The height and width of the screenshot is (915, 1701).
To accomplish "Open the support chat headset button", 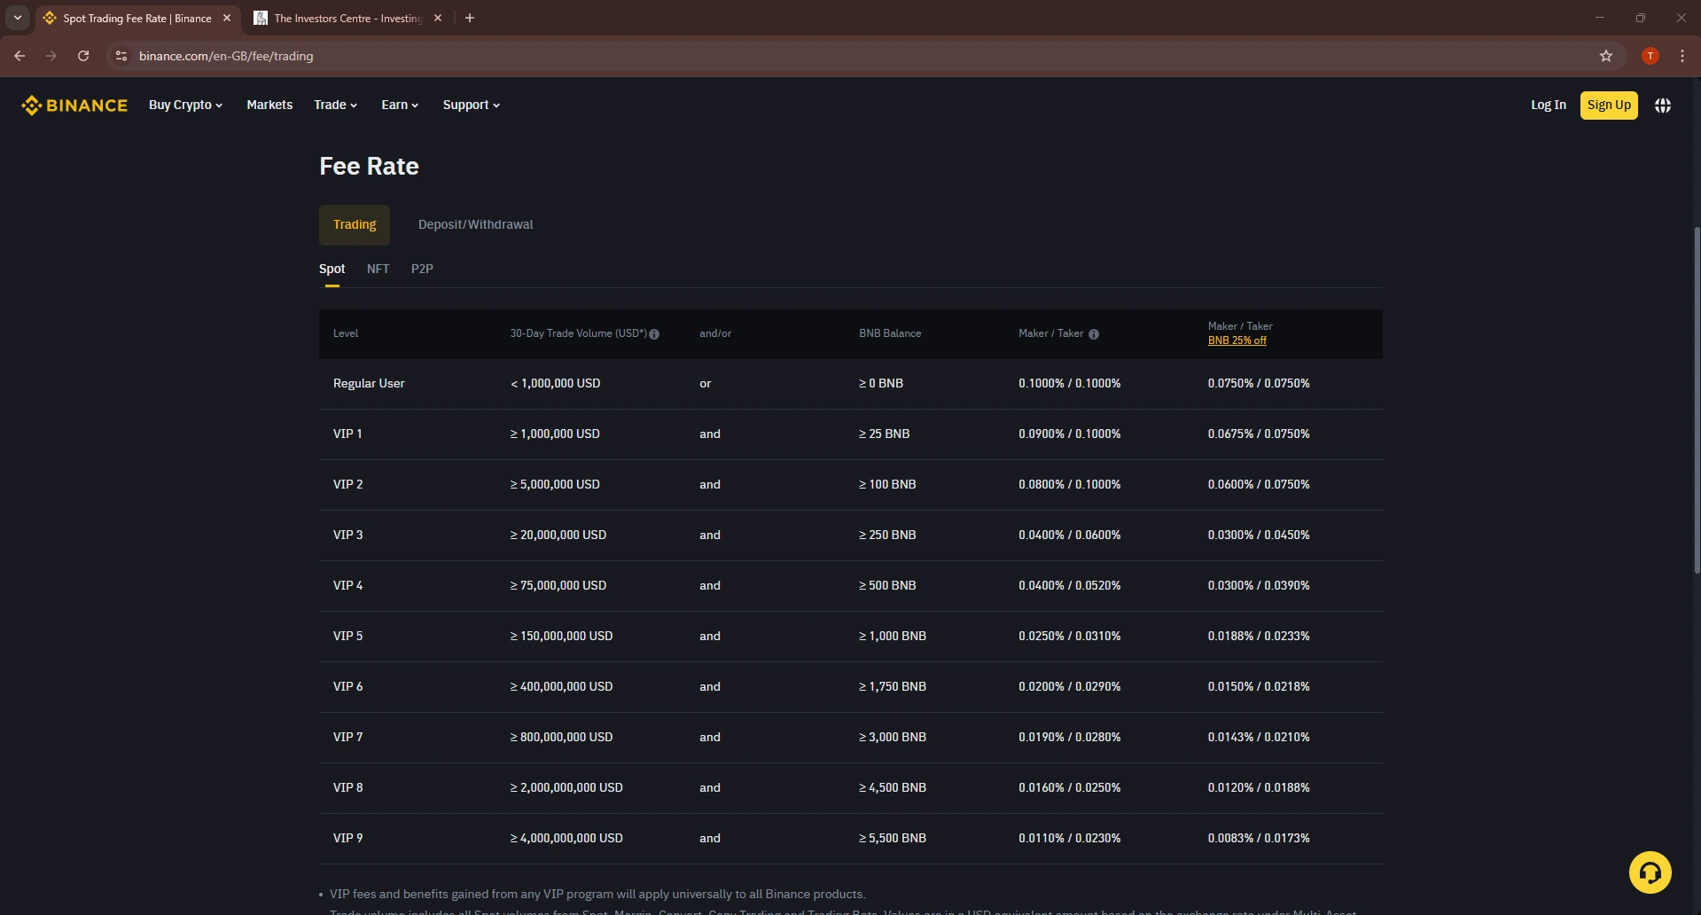I will (x=1650, y=872).
